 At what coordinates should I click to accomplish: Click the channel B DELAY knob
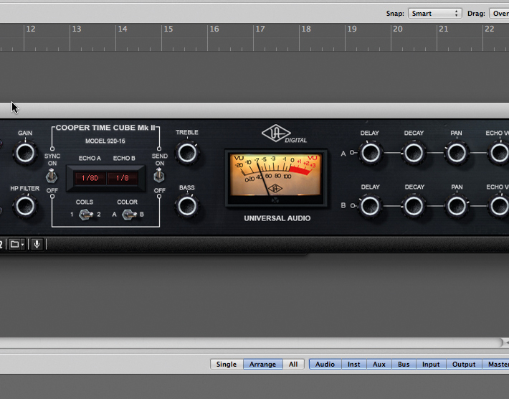(371, 206)
